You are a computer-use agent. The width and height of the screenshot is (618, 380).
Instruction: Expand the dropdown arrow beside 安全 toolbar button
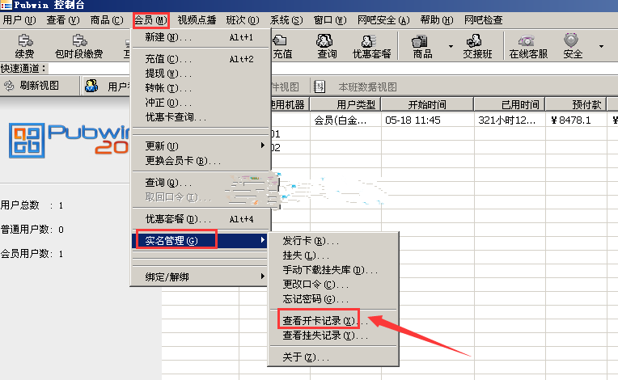point(601,47)
